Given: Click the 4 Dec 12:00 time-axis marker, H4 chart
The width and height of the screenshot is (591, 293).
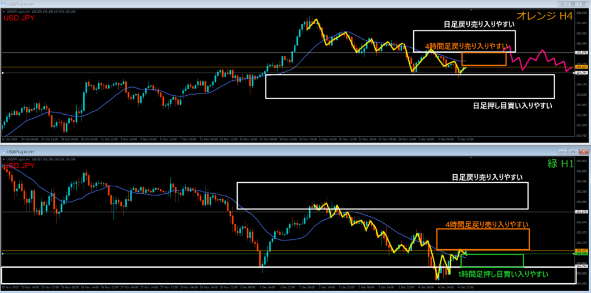Looking at the screenshot, I should click(x=466, y=139).
